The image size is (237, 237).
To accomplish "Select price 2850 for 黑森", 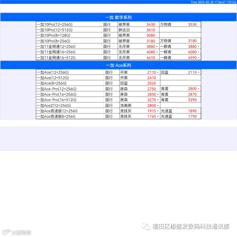I will [152, 94].
